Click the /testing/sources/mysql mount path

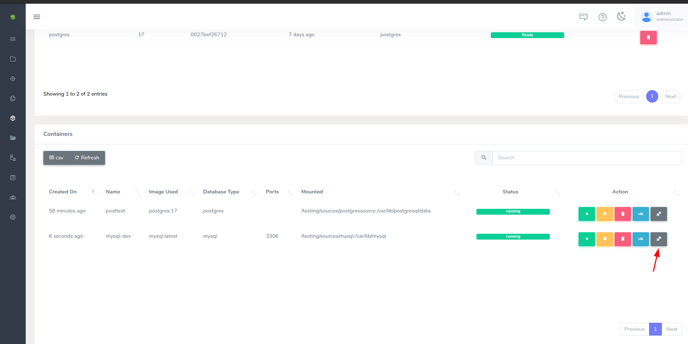point(343,236)
